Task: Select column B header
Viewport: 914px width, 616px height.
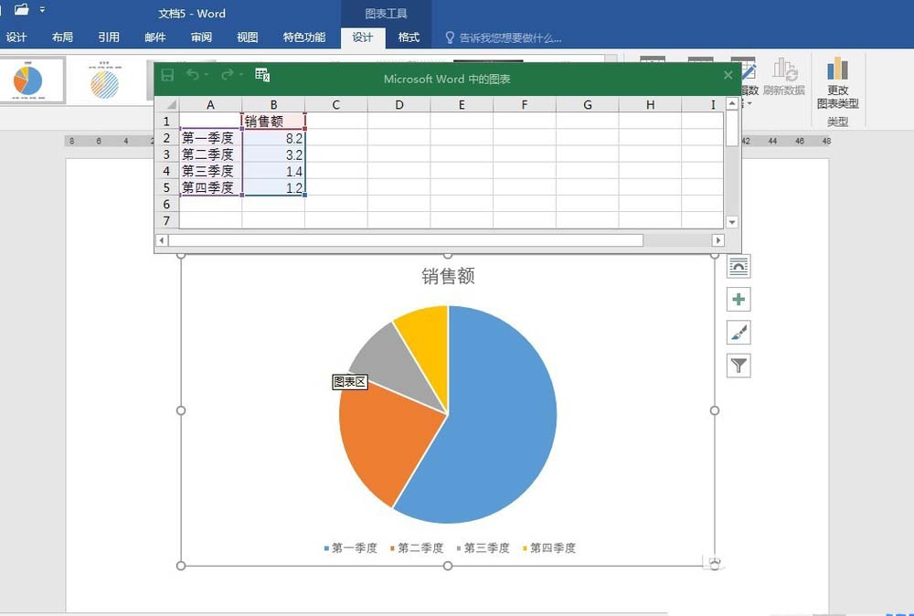Action: click(x=273, y=105)
